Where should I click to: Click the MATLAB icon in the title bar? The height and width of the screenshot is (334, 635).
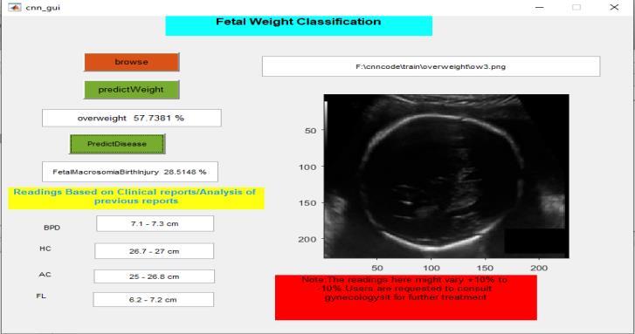(14, 7)
